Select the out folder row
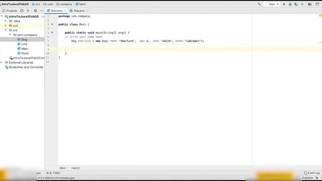322x181 pixels. coord(22,26)
